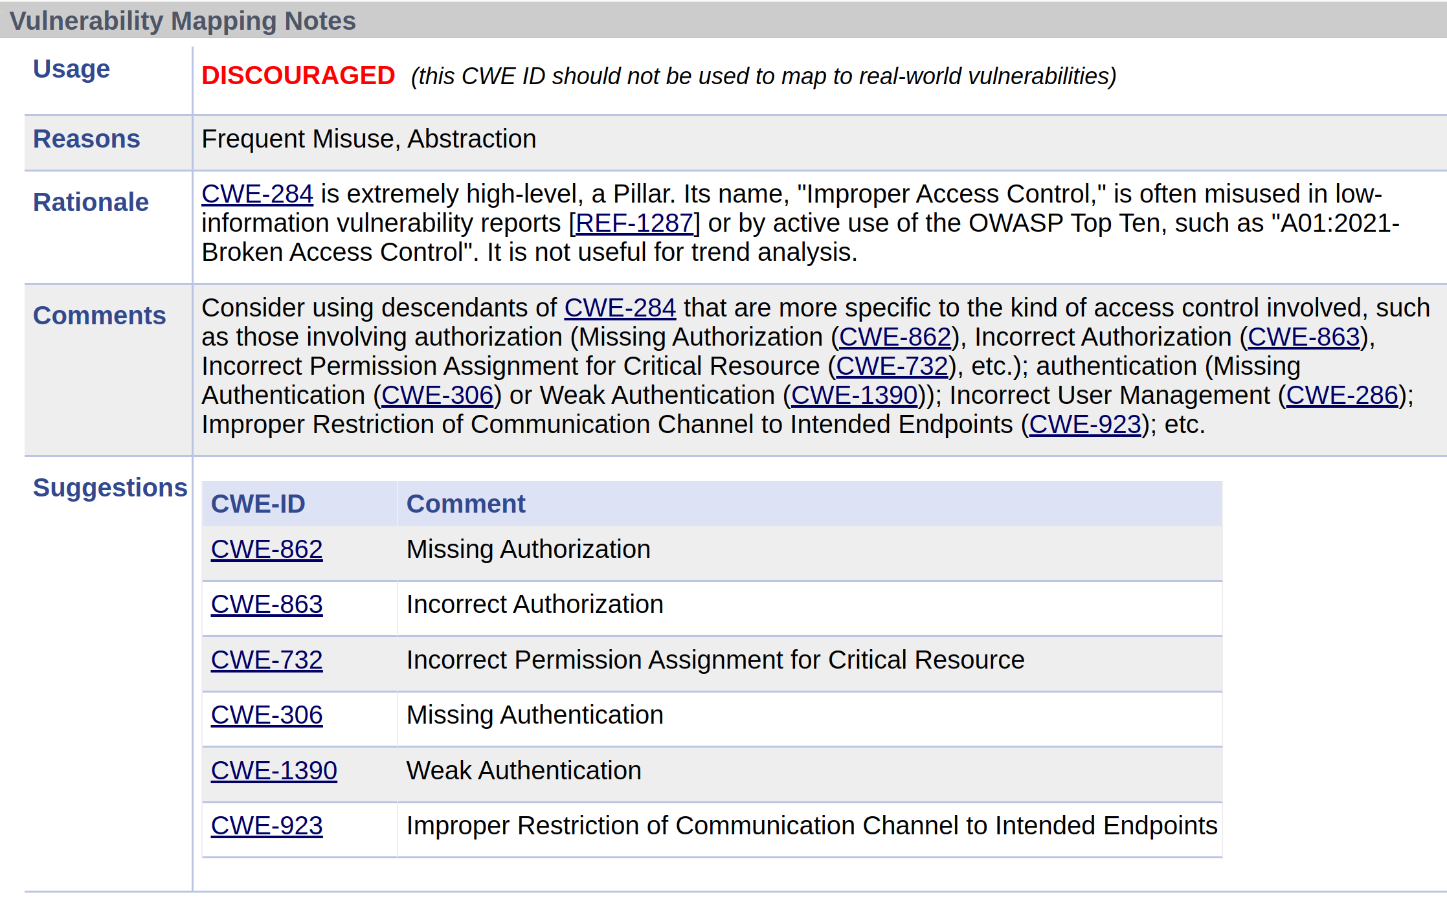The height and width of the screenshot is (901, 1447).
Task: Open CWE-862 link in Comments paragraph
Action: click(x=895, y=337)
